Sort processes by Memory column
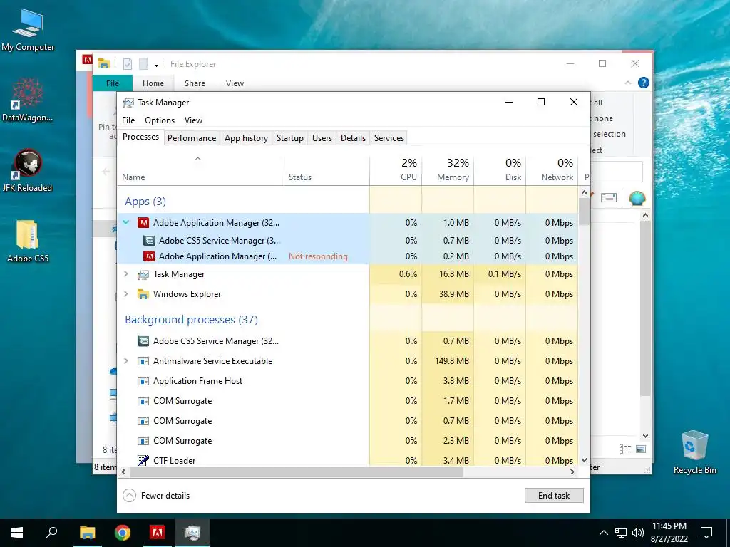Viewport: 730px width, 547px height. point(448,170)
